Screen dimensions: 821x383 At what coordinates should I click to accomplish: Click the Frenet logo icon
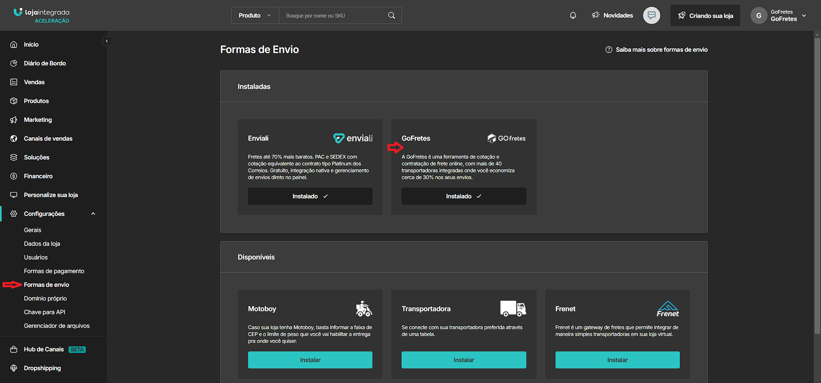[668, 309]
